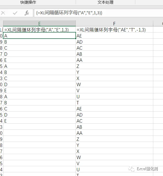Viewport: 163px width, 176px height.
Task: Select cell C in the row with AC
Action: pyautogui.click(x=40, y=48)
